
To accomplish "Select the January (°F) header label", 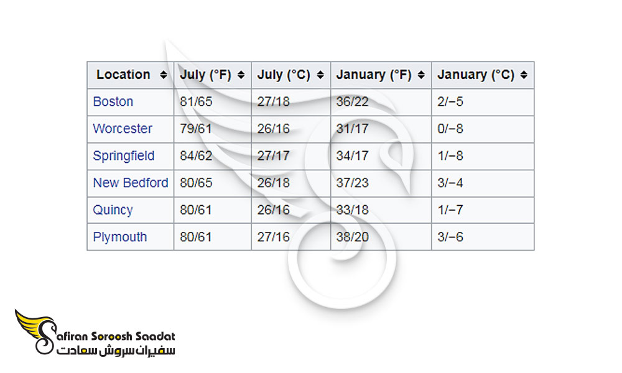I will point(374,75).
